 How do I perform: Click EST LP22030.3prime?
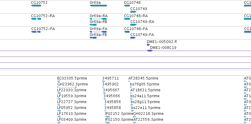[59, 93]
